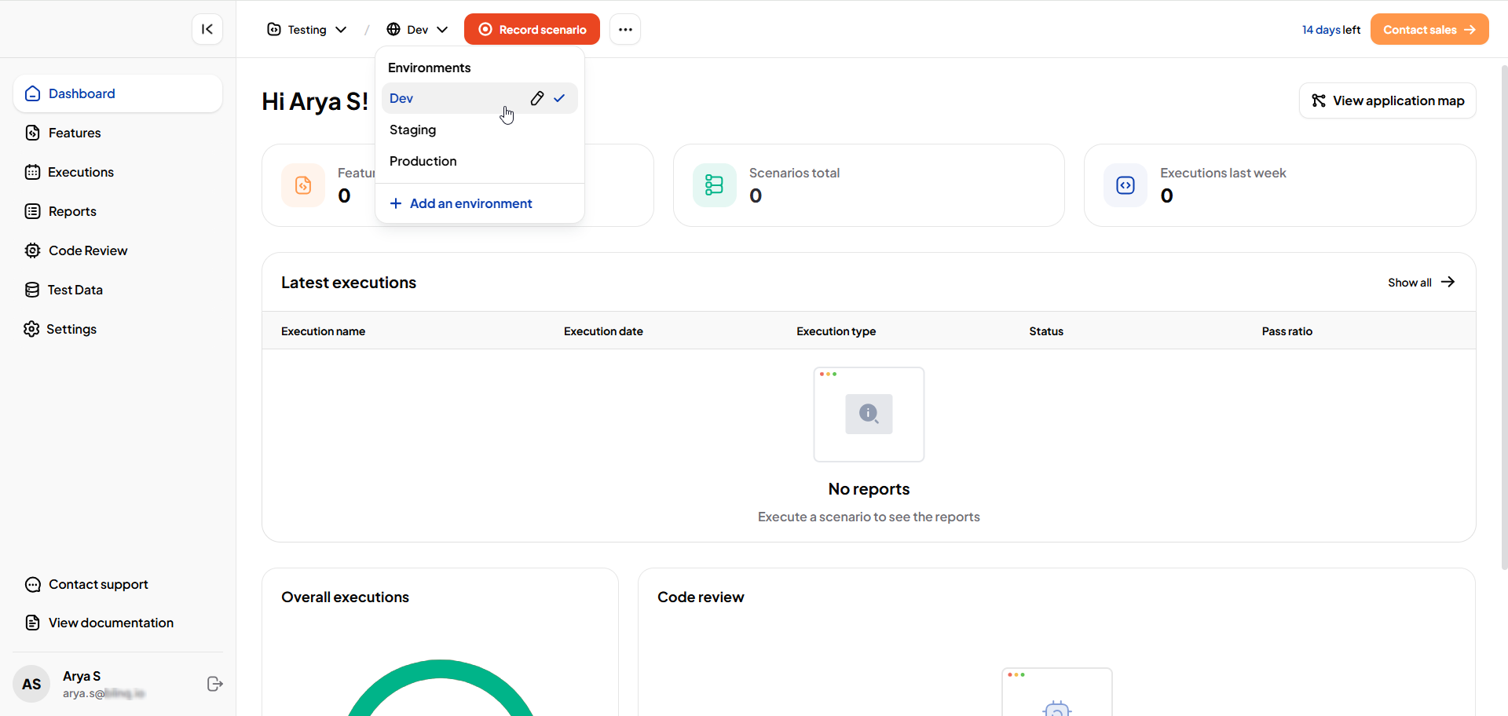Click the logout icon beside Arya S
1508x716 pixels.
pyautogui.click(x=214, y=684)
